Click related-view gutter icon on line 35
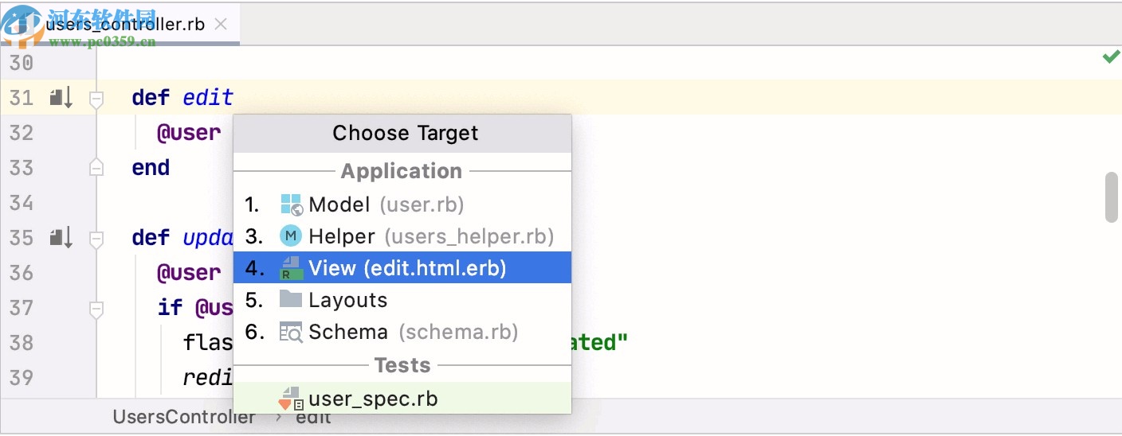This screenshot has height=436, width=1122. [61, 238]
